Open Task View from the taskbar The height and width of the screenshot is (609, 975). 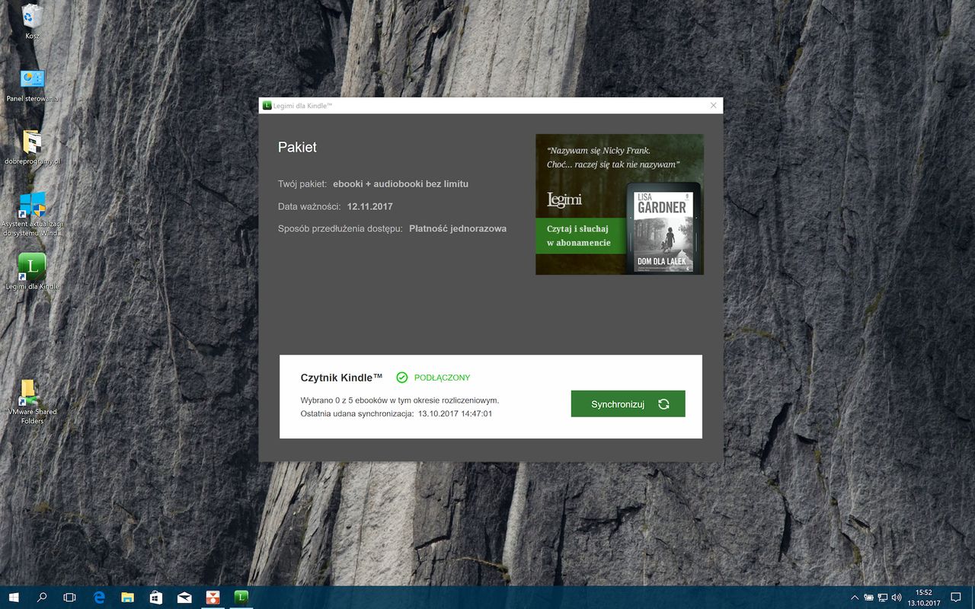(x=70, y=598)
